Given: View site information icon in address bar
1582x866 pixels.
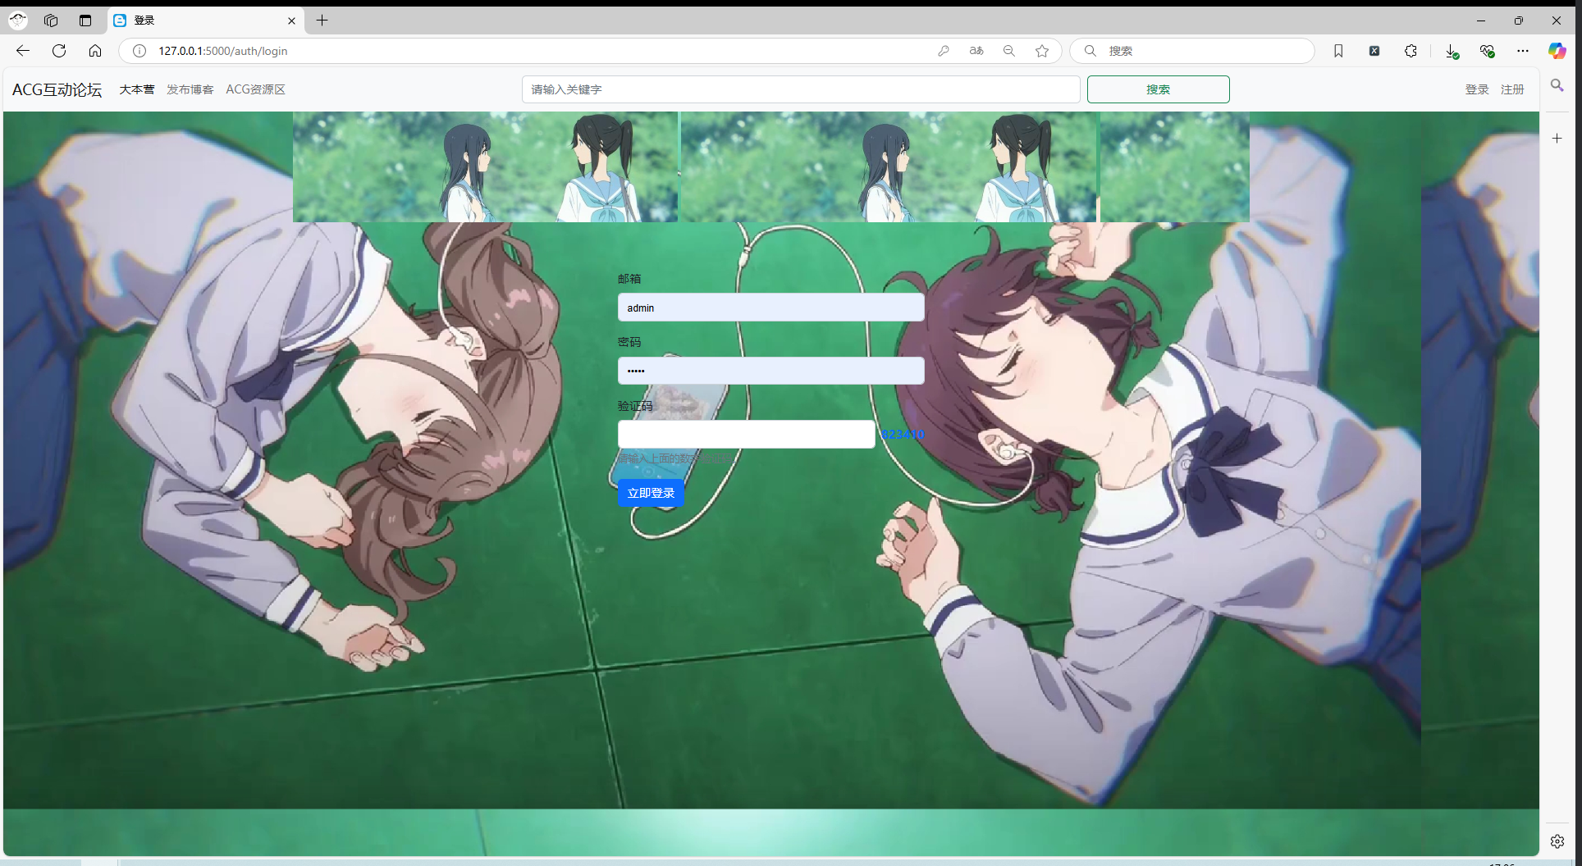Looking at the screenshot, I should (139, 51).
